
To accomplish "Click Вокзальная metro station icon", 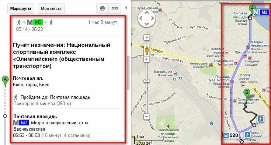I will pyautogui.click(x=175, y=73).
